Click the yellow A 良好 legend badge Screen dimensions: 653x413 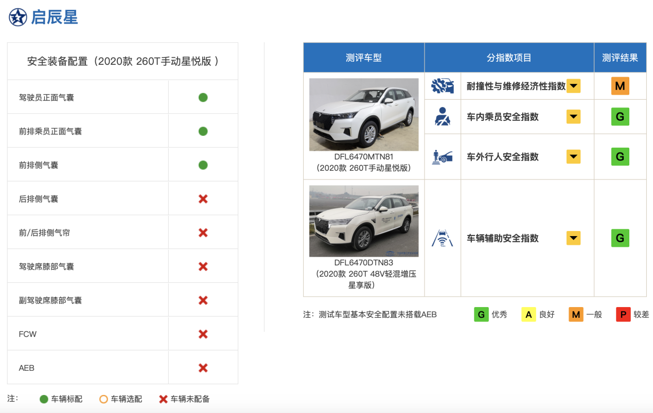[528, 314]
